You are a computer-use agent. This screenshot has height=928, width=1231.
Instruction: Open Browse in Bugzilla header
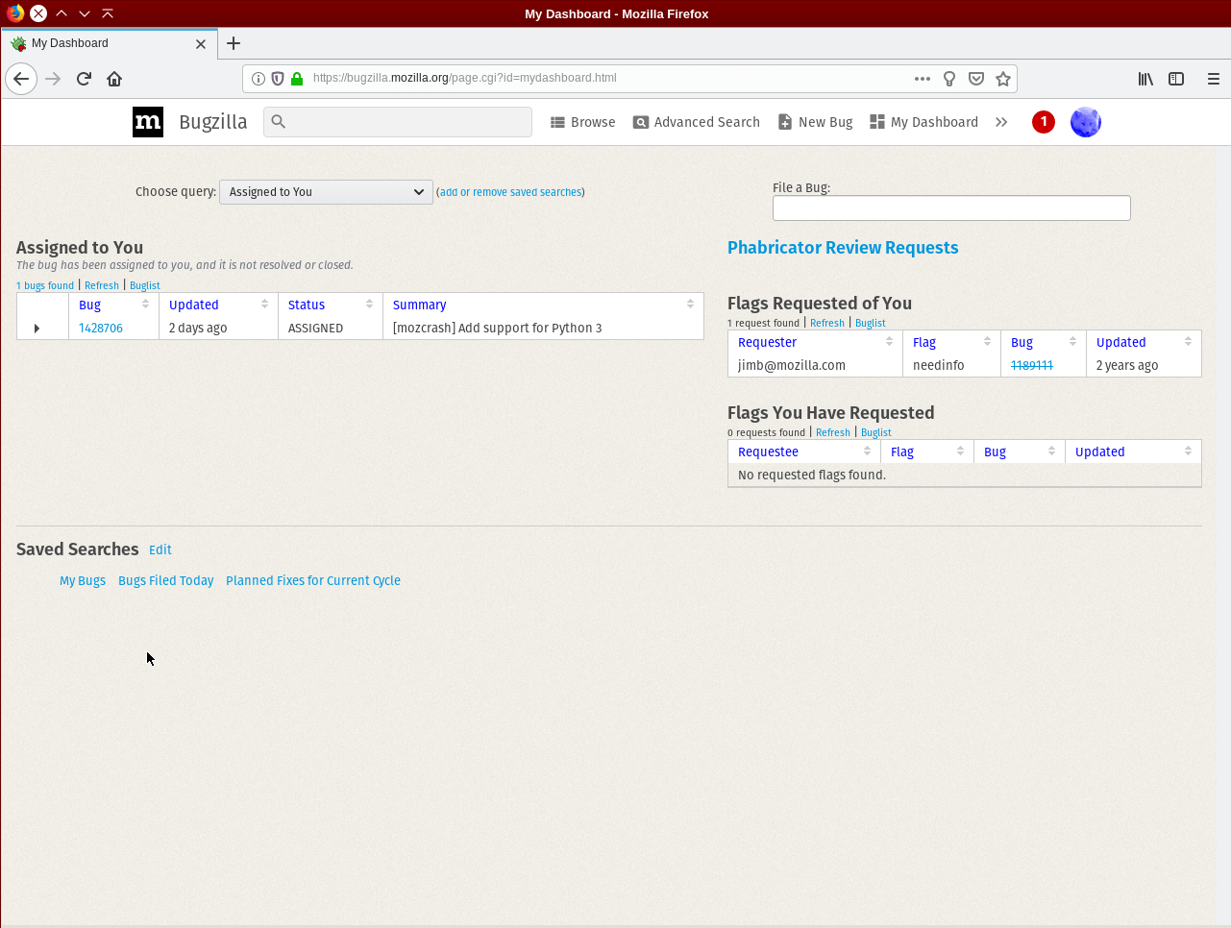(x=582, y=122)
